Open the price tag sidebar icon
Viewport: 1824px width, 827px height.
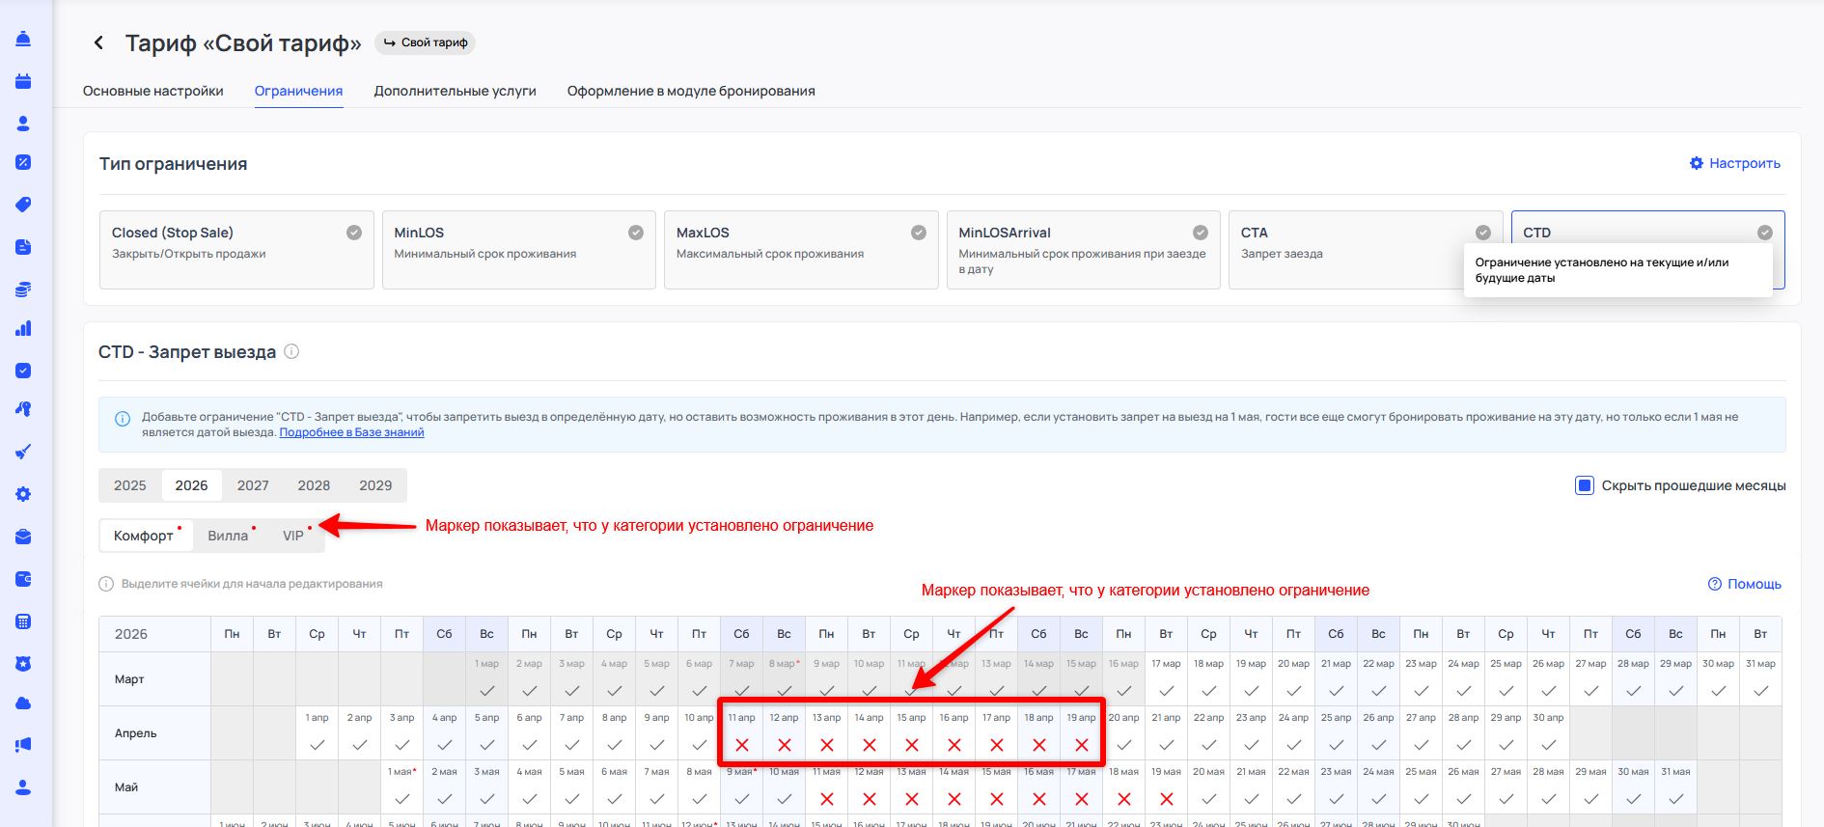pyautogui.click(x=23, y=205)
